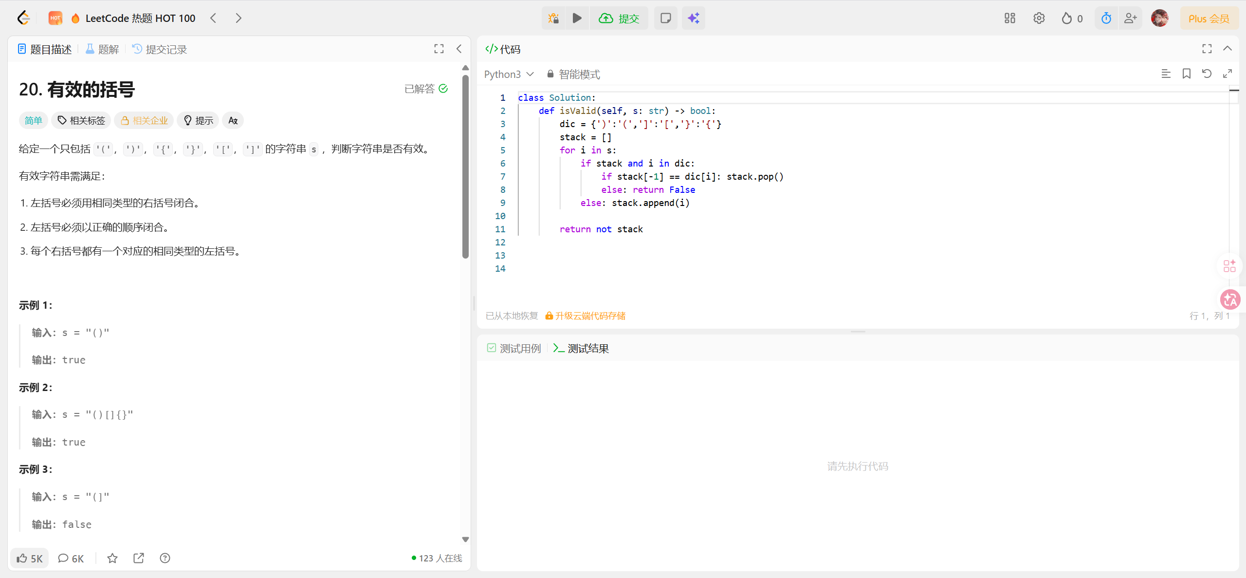Click cursor position 行 1, 列 1
The height and width of the screenshot is (578, 1246).
coord(1209,316)
